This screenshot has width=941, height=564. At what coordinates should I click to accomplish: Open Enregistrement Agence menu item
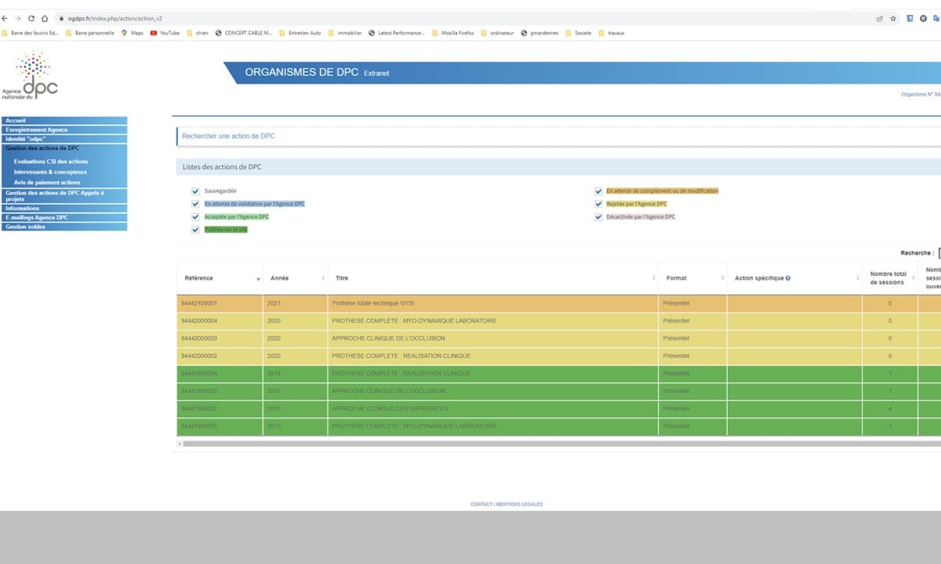64,129
